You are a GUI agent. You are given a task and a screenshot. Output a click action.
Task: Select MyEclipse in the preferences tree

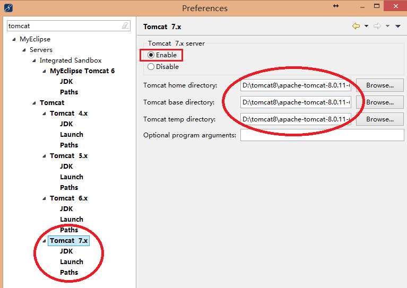[x=35, y=39]
